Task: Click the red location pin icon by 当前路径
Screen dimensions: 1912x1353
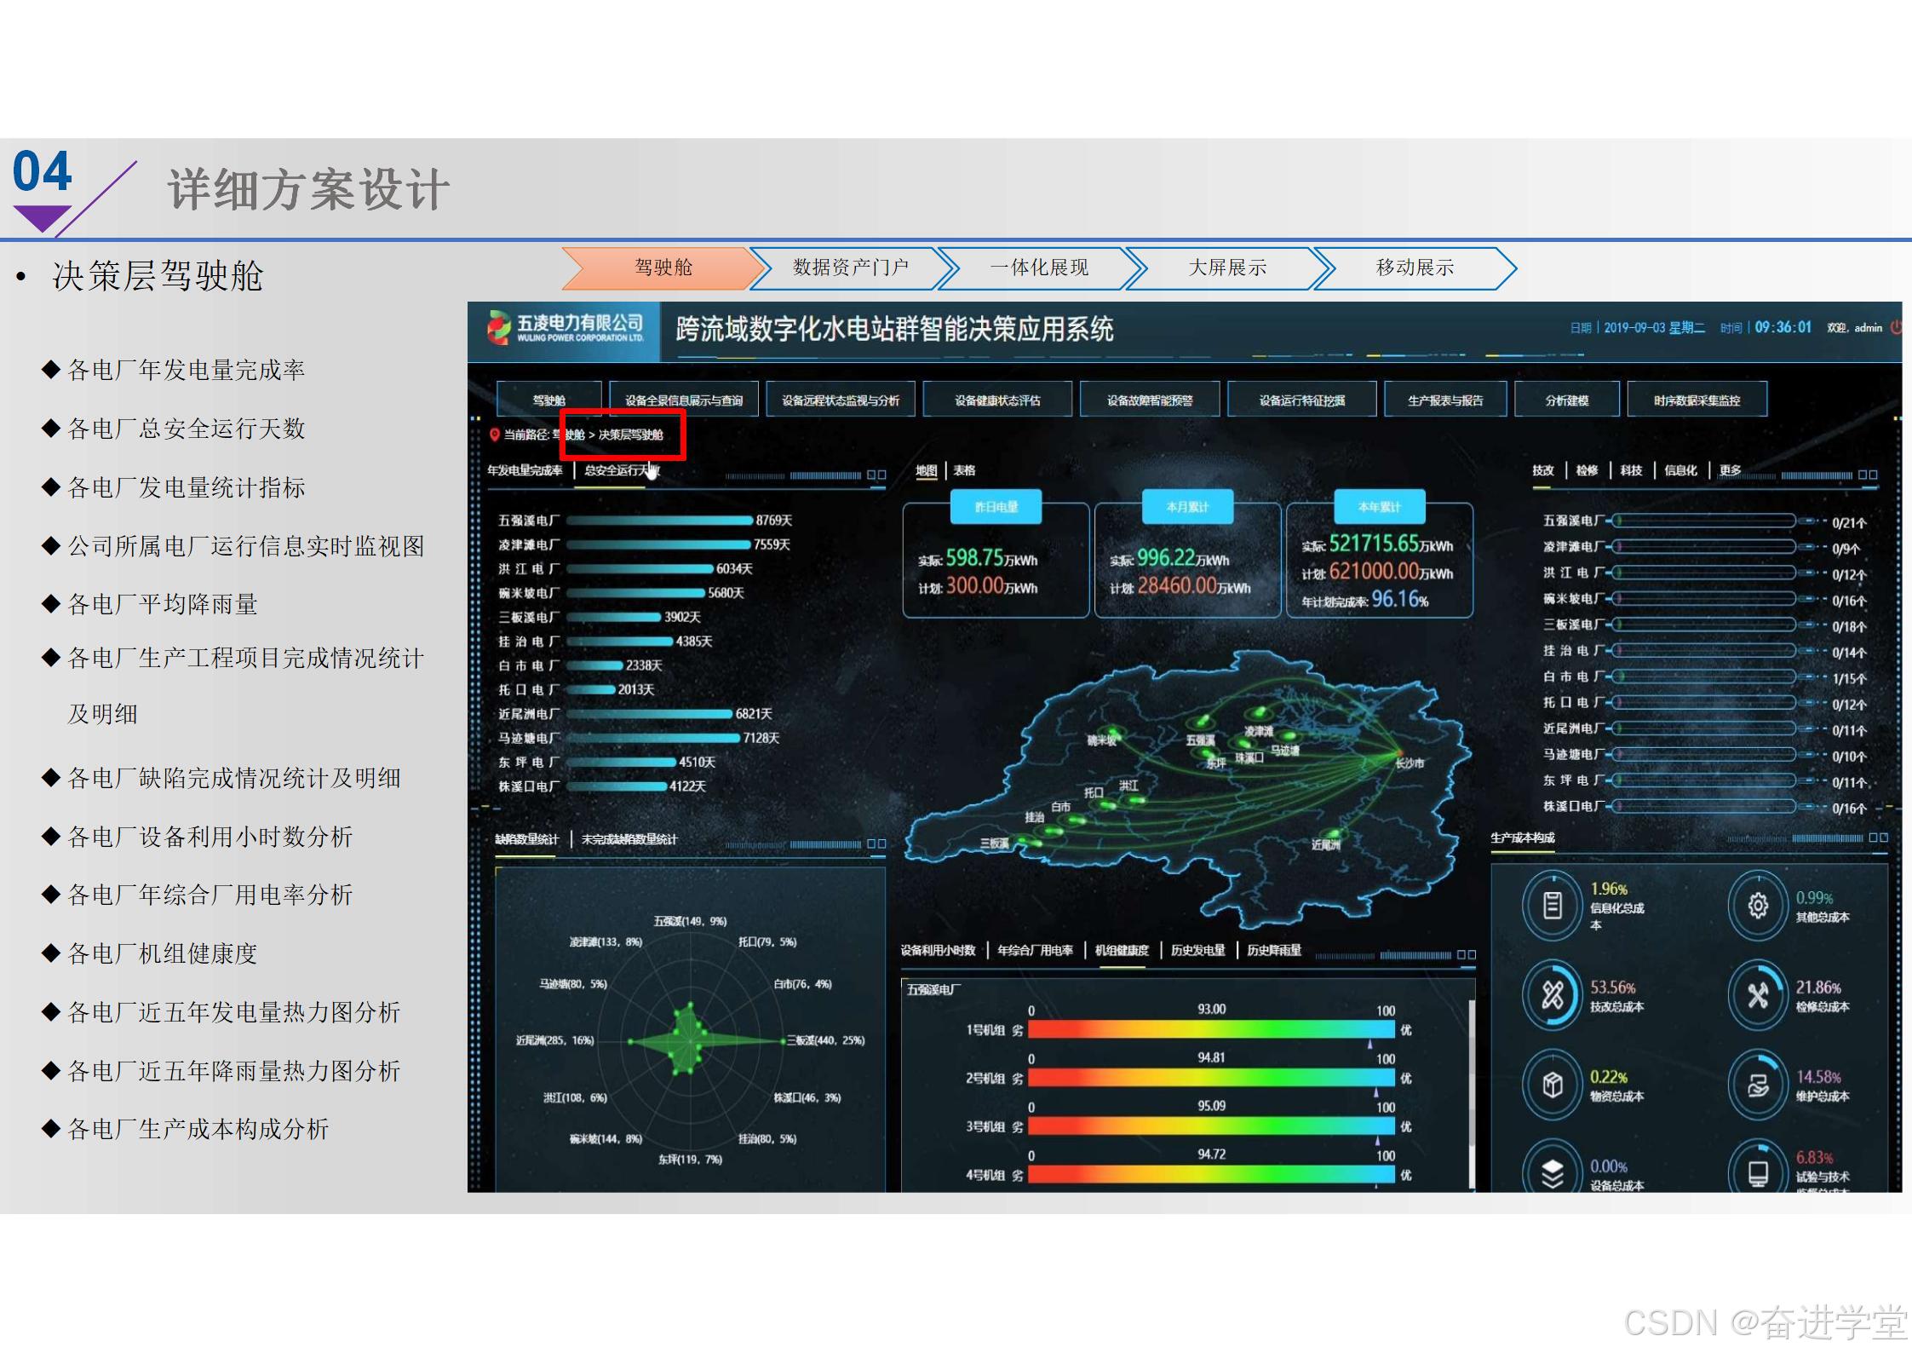Action: (x=494, y=435)
